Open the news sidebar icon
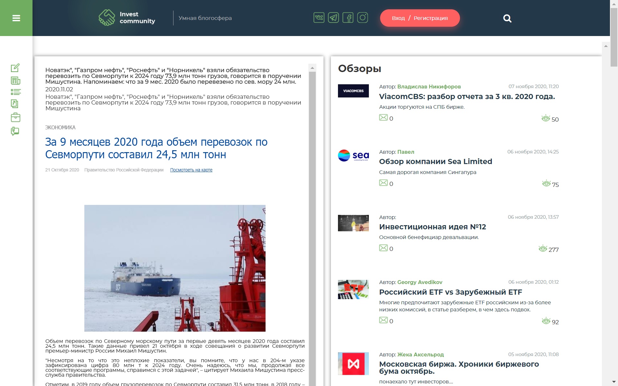 tap(15, 80)
